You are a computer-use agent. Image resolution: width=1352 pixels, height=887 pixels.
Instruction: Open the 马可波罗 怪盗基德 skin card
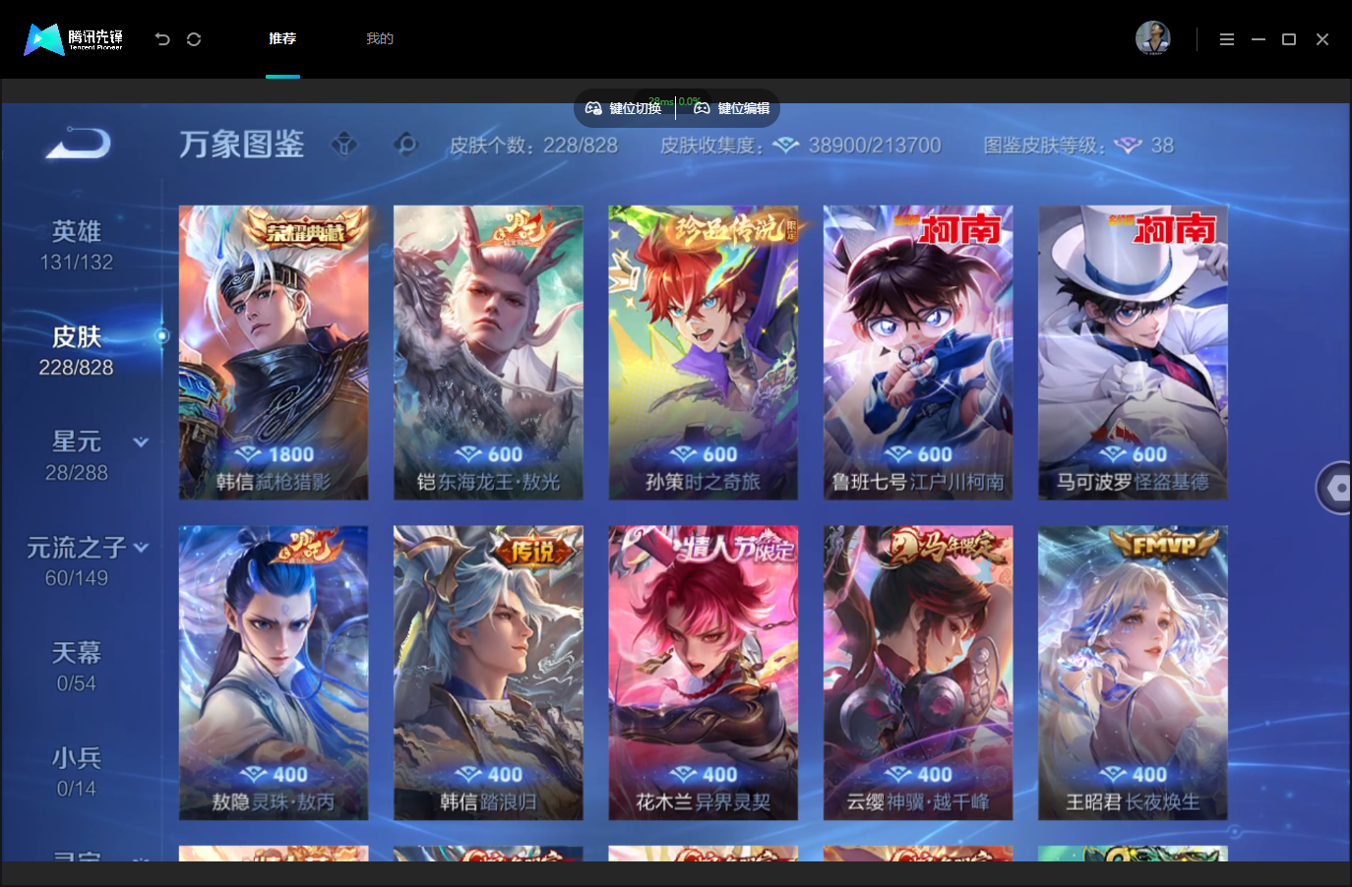[1133, 352]
